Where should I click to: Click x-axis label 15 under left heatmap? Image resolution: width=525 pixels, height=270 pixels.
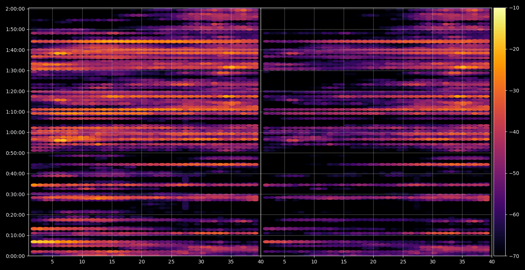click(x=112, y=262)
